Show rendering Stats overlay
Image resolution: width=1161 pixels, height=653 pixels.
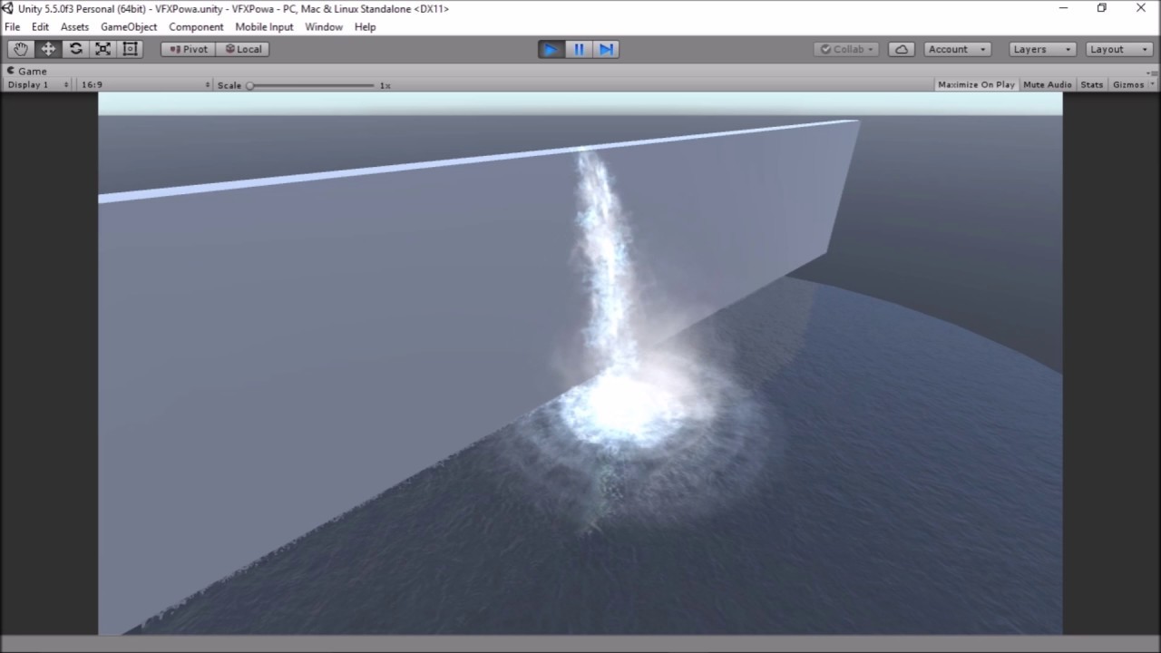(1091, 84)
